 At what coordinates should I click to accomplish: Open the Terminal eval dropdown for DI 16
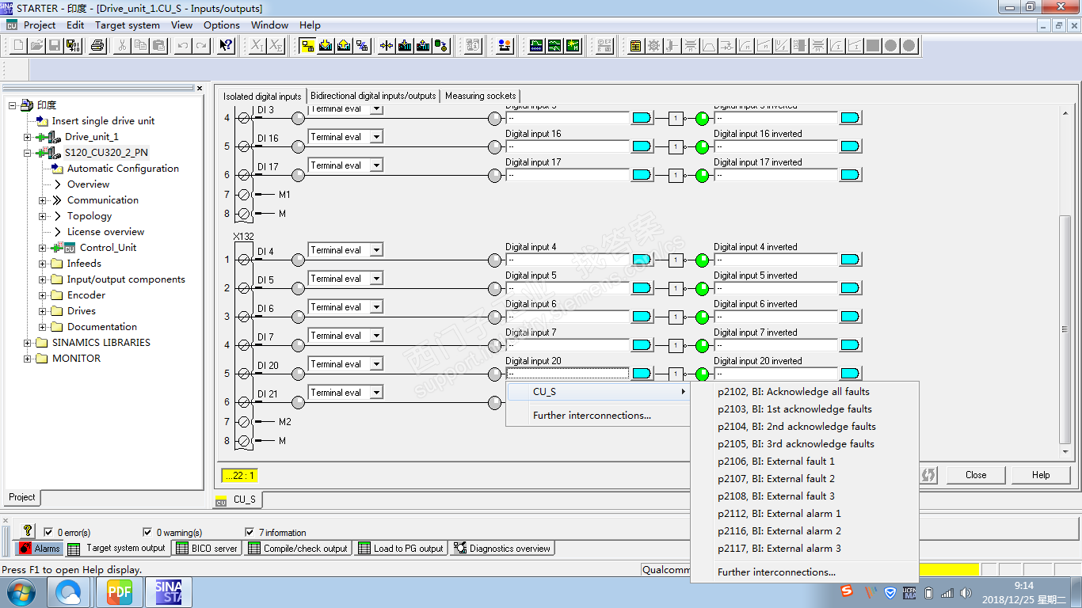[x=376, y=137]
